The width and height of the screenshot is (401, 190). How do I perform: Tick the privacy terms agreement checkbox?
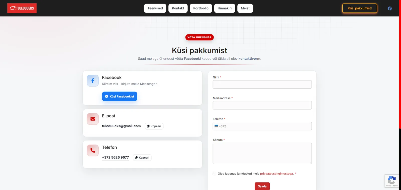pyautogui.click(x=215, y=174)
